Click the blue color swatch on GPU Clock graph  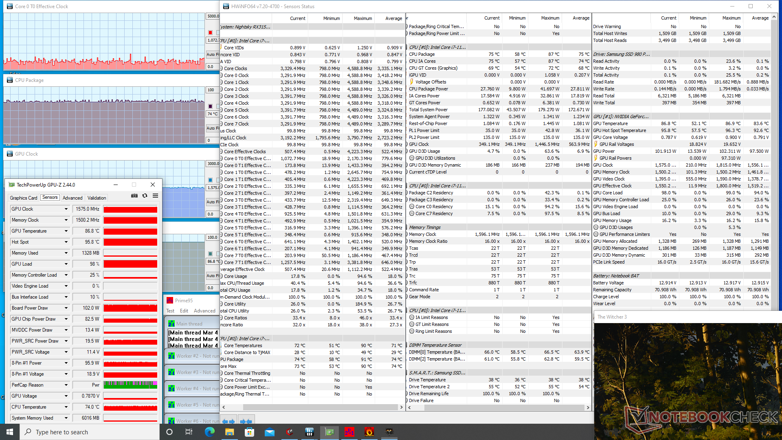210,180
